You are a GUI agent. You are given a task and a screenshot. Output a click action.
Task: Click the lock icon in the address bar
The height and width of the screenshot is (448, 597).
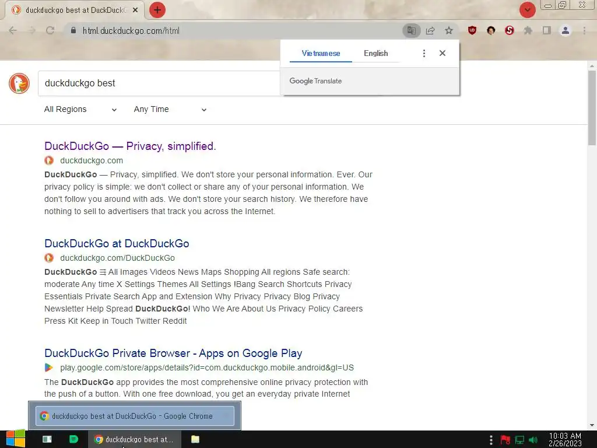(x=73, y=30)
